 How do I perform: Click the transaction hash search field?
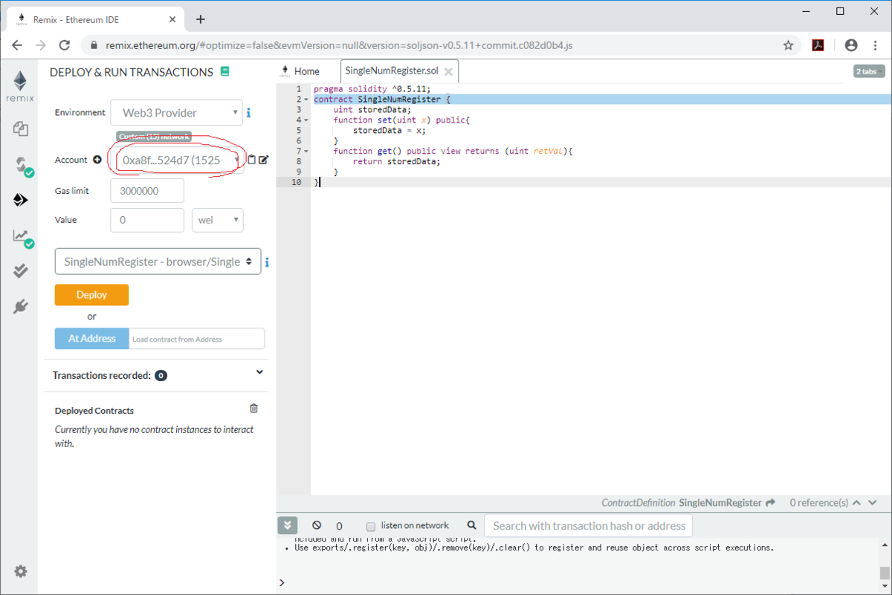588,526
